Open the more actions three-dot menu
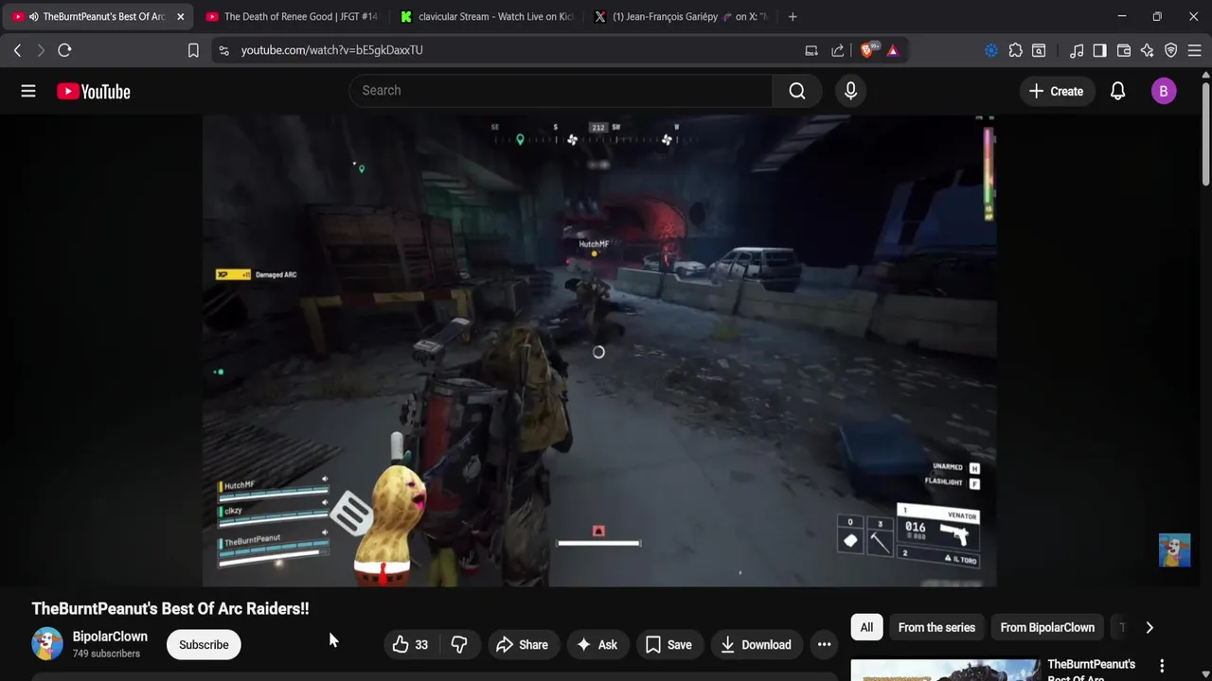Image resolution: width=1212 pixels, height=681 pixels. coord(824,645)
